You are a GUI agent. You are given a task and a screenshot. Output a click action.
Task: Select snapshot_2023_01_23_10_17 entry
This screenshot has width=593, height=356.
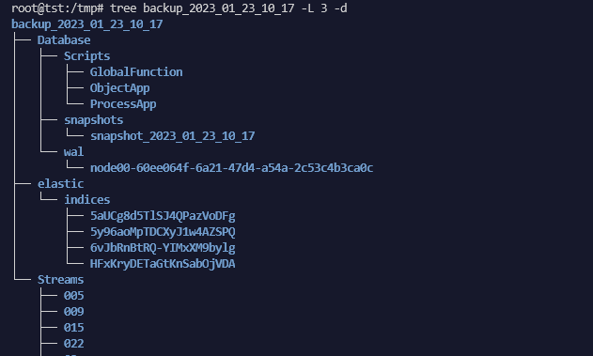point(173,136)
